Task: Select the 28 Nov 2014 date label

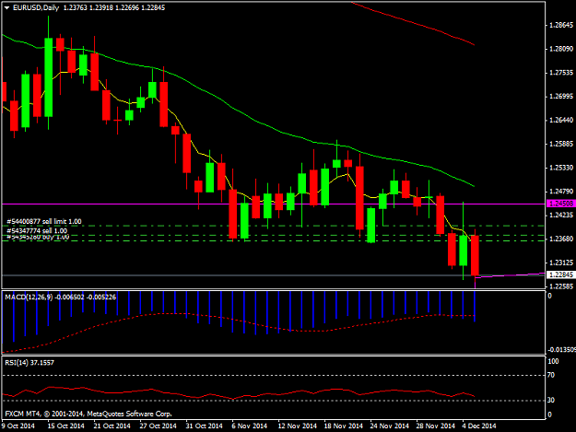Action: (436, 426)
